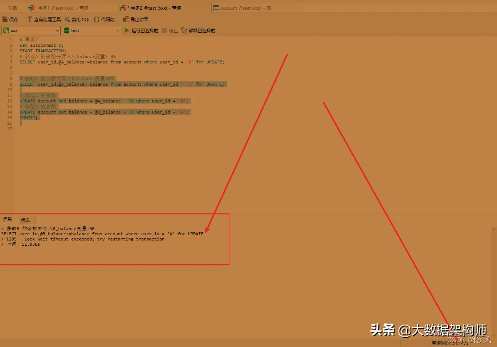Image resolution: width=497 pixels, height=347 pixels.
Task: Switch to the 状态 status tab
Action: (x=26, y=219)
